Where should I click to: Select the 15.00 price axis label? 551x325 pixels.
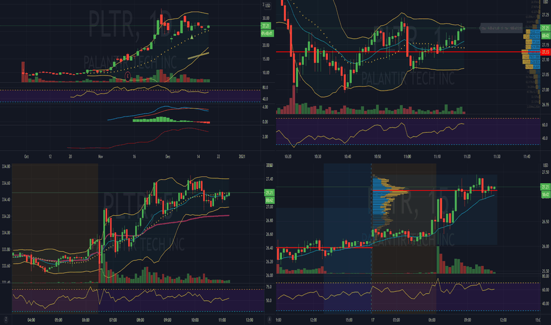[x=266, y=59]
